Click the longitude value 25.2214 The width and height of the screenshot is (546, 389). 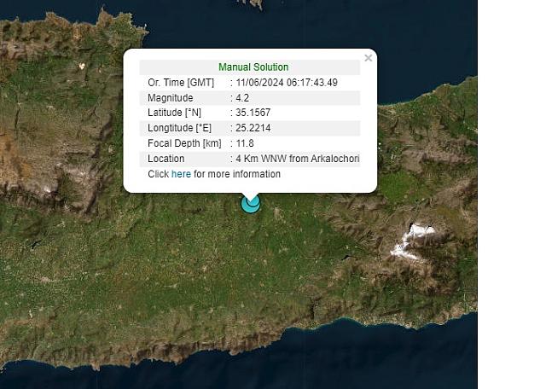pos(253,128)
